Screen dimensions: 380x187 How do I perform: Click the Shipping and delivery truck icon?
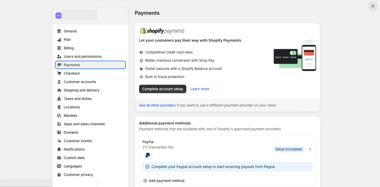(x=59, y=90)
